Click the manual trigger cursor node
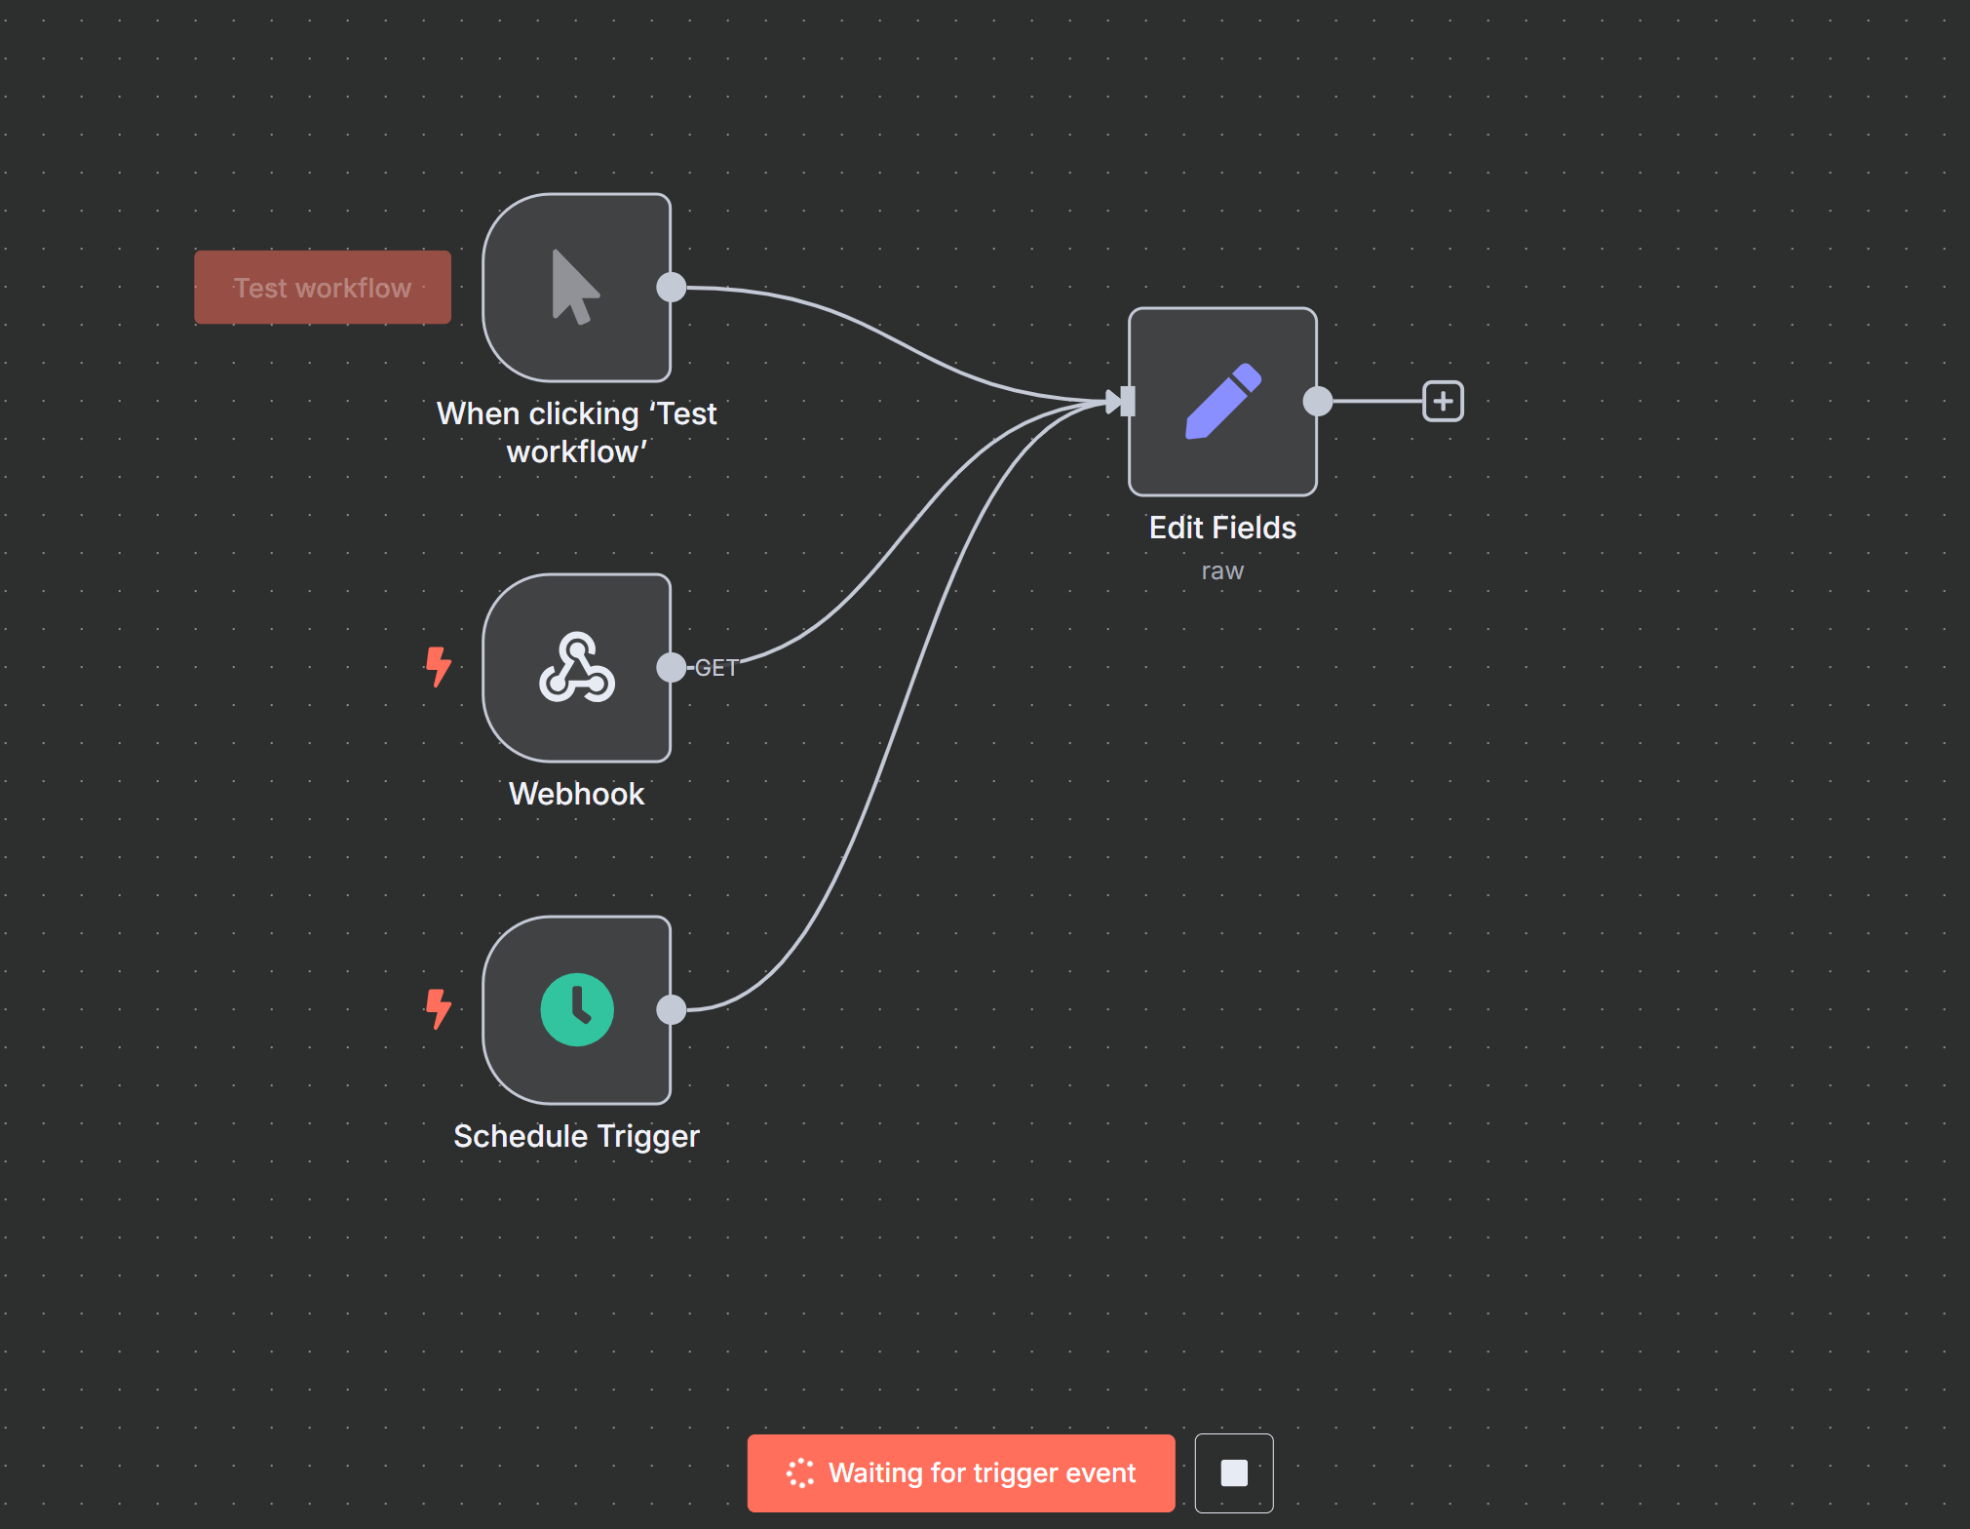The width and height of the screenshot is (1970, 1529). pos(576,288)
